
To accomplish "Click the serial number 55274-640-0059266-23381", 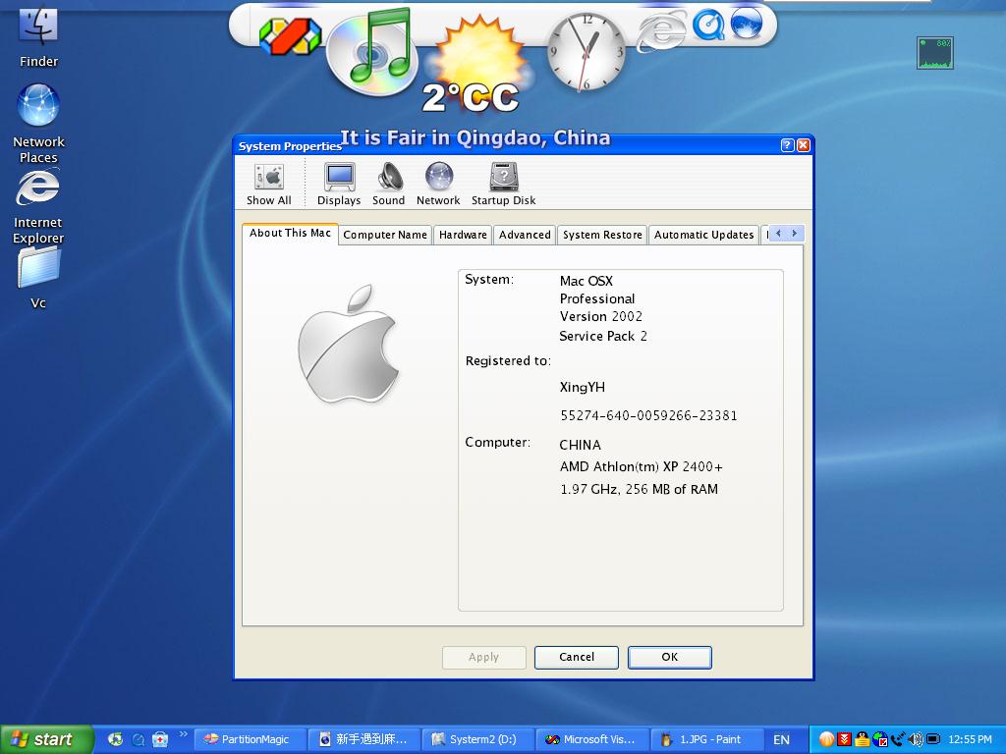I will (648, 415).
